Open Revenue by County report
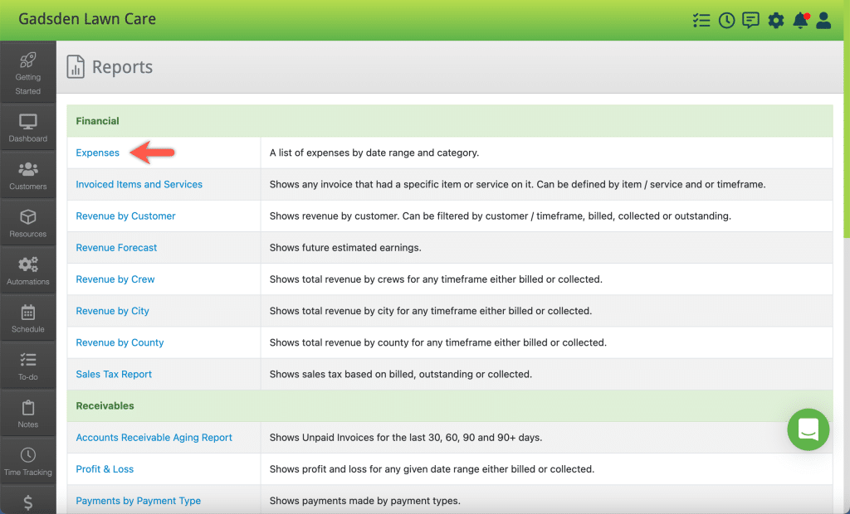The image size is (850, 514). click(x=120, y=343)
